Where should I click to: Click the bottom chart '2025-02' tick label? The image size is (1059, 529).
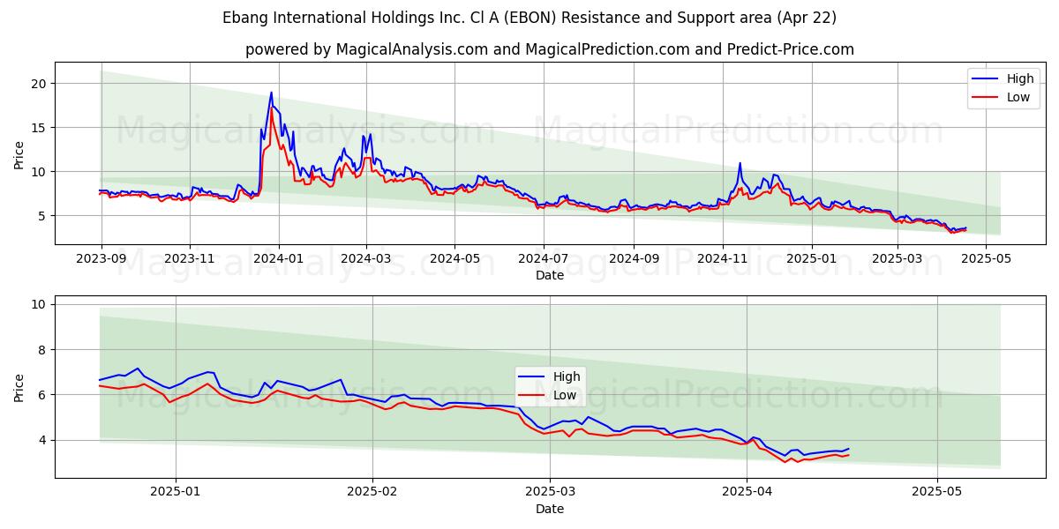372,492
